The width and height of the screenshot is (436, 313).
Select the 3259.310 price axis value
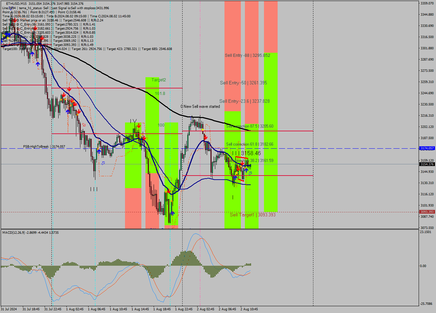tap(427, 82)
